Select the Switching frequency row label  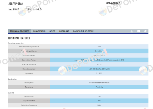tap(29, 105)
